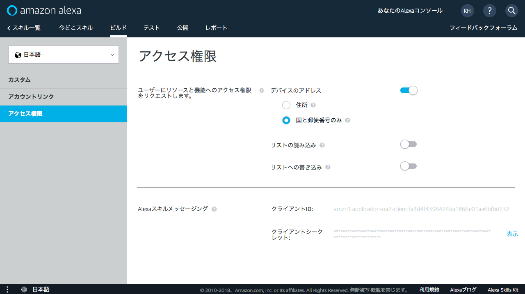Click the クライアントID: label
Screen dimensions: 525x294
292,209
